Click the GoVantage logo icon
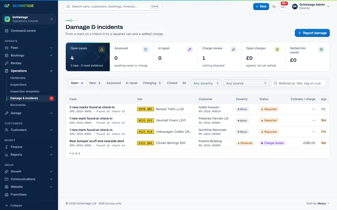This screenshot has height=210, width=337. click(x=7, y=6)
